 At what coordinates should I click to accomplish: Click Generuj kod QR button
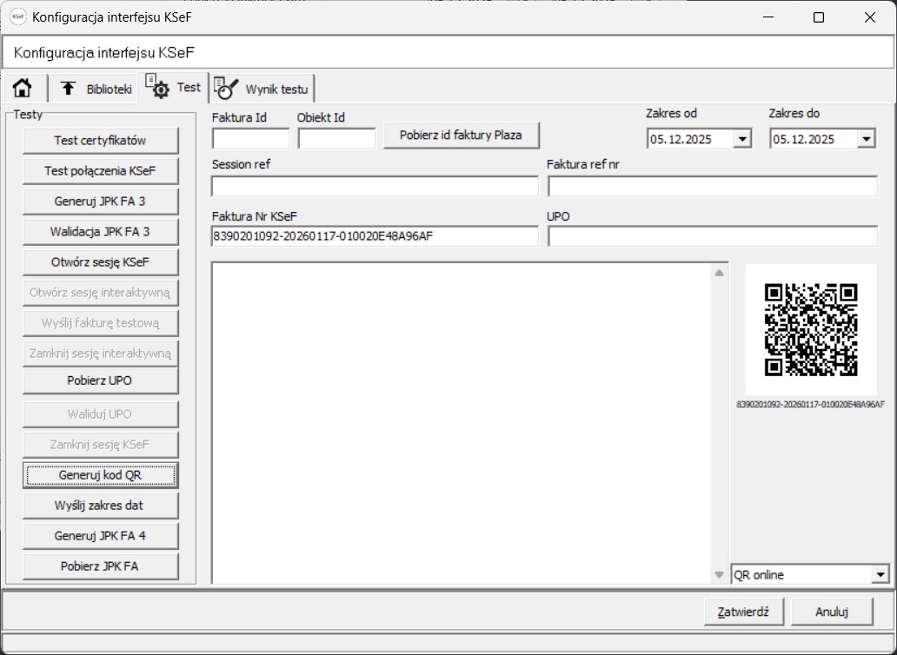click(x=100, y=475)
